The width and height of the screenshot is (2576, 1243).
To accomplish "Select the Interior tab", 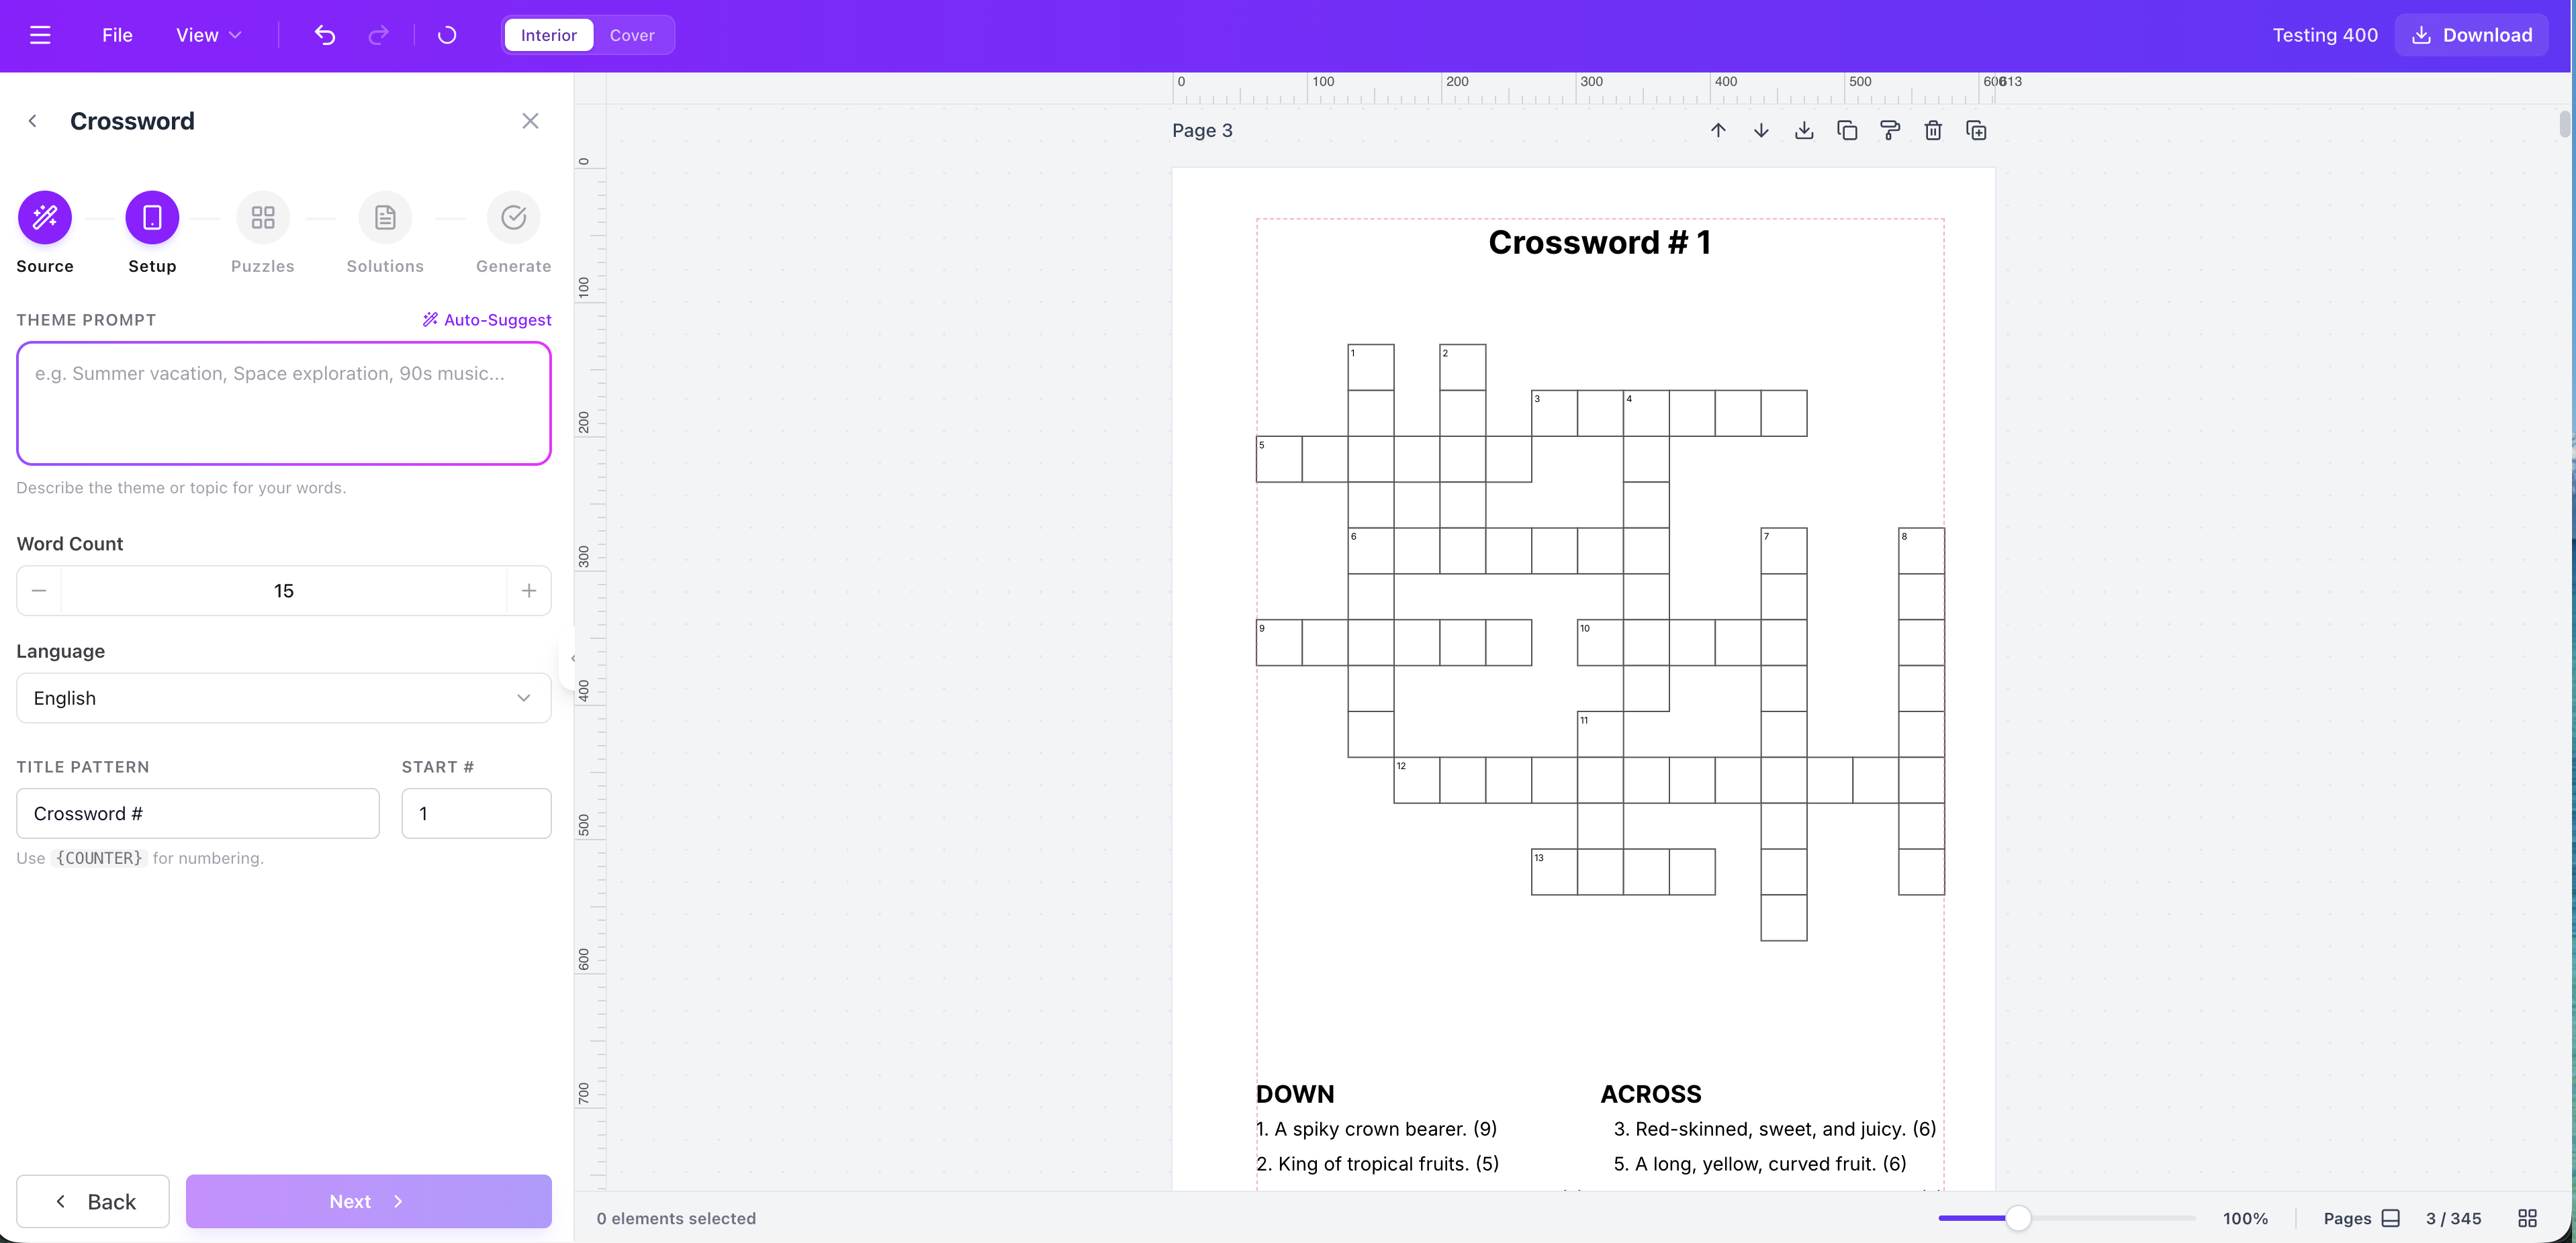I will click(548, 34).
